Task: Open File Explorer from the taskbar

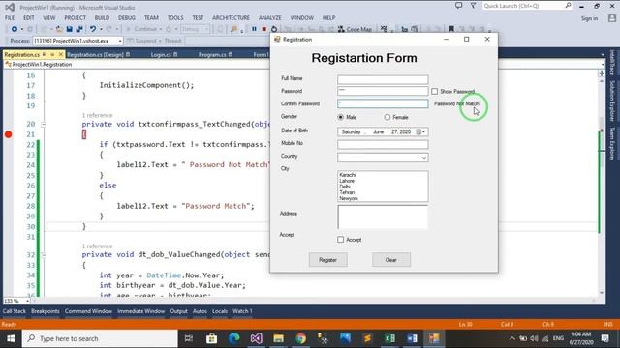Action: 278,338
